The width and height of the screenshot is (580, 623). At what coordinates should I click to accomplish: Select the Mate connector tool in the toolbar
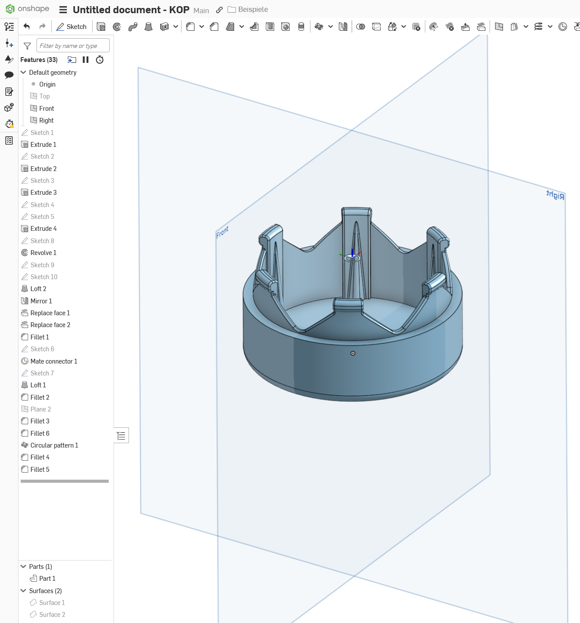(x=563, y=27)
